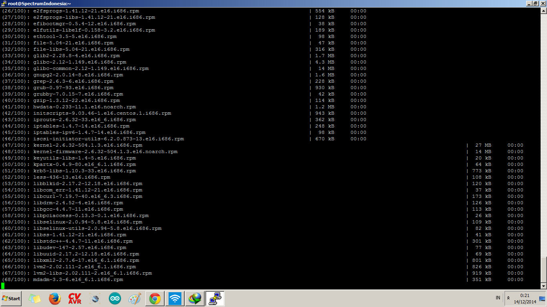Viewport: 547px width, 307px height.
Task: Click the line libxml2-2.7.6-17.el6_6.1.i686.rpm
Action: [86, 261]
